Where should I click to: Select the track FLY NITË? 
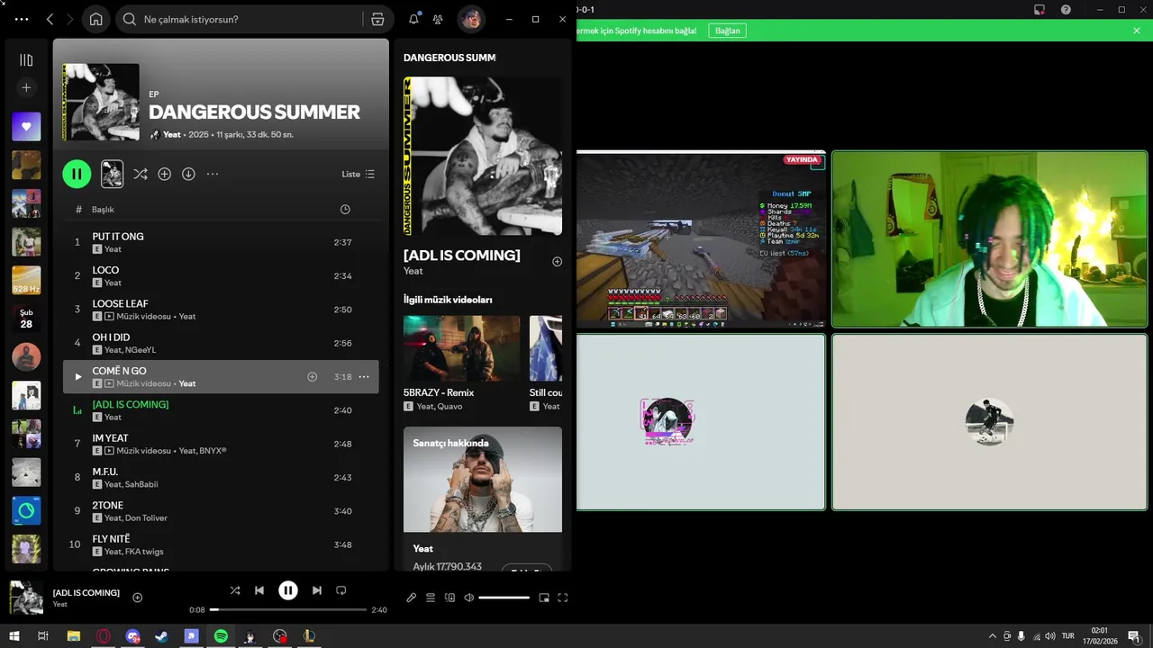point(221,544)
